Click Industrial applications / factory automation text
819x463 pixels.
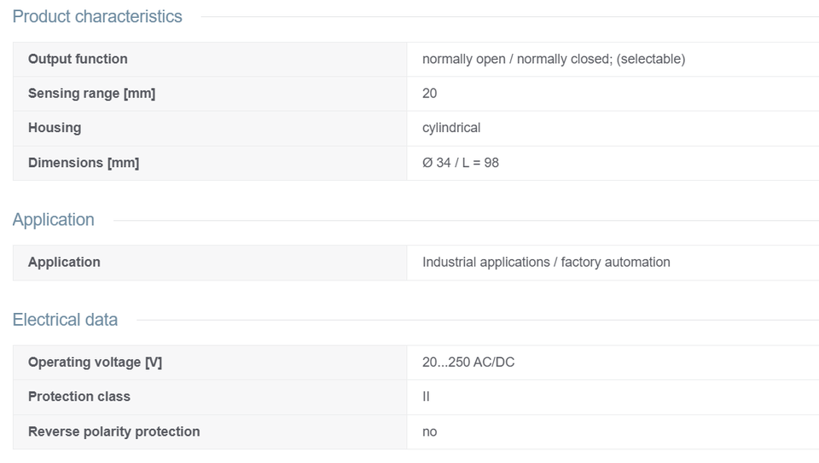[546, 262]
